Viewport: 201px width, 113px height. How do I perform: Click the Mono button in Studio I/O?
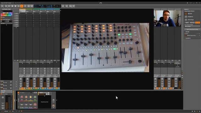point(187,23)
